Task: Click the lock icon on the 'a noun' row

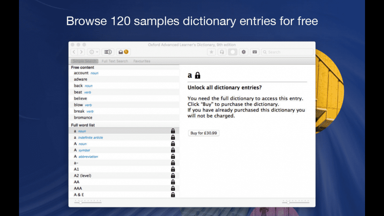Action: 173,131
